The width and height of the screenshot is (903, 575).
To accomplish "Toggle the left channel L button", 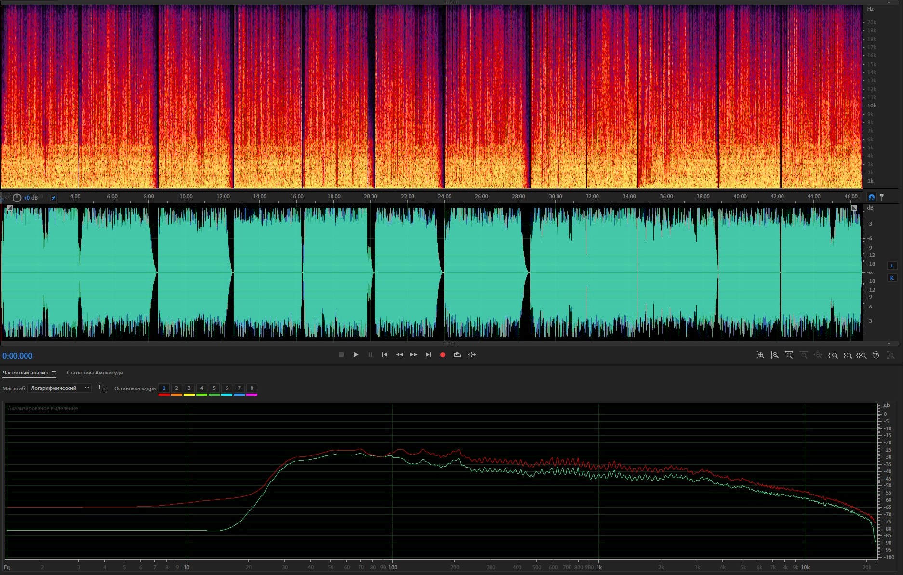I will [892, 266].
